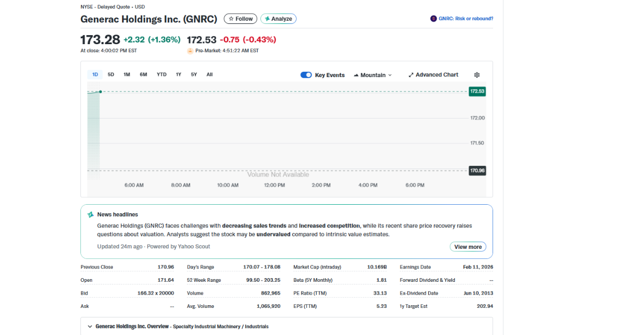Click the Analyze button
The image size is (639, 335).
(278, 19)
